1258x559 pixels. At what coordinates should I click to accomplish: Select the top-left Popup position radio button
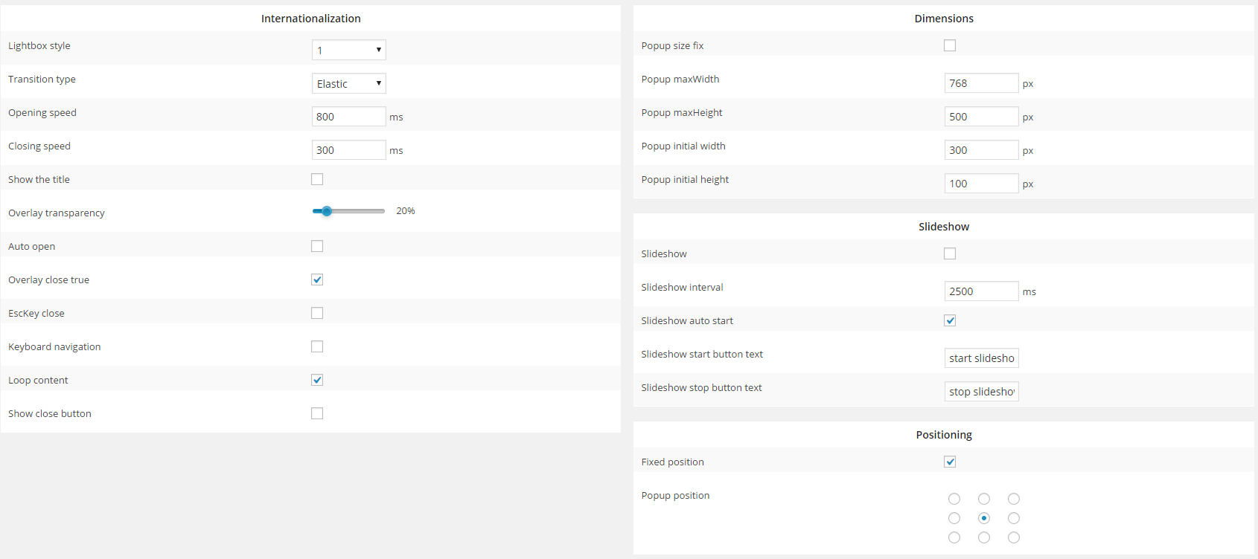954,499
